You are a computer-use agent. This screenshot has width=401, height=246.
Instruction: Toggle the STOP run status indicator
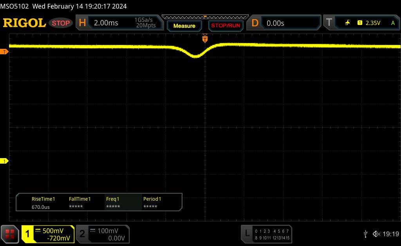(x=61, y=23)
